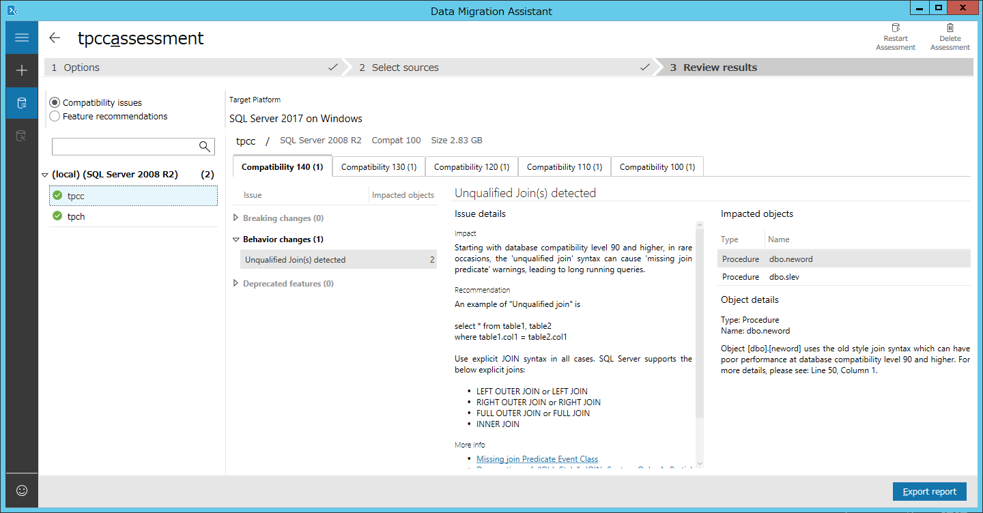Image resolution: width=983 pixels, height=513 pixels.
Task: Switch to Compatibility 110 (1) tab
Action: [x=565, y=166]
